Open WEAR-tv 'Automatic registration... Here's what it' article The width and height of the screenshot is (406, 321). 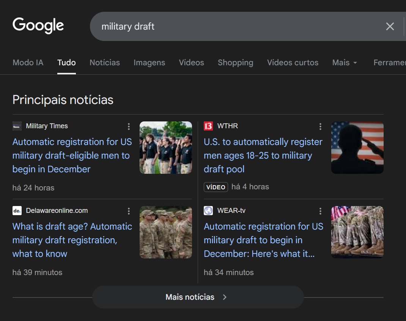[x=263, y=240]
